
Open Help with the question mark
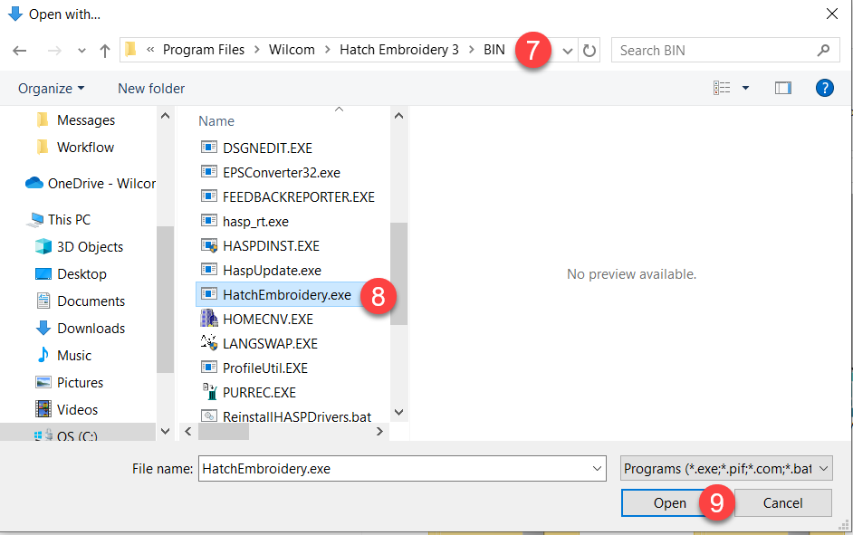[x=825, y=88]
